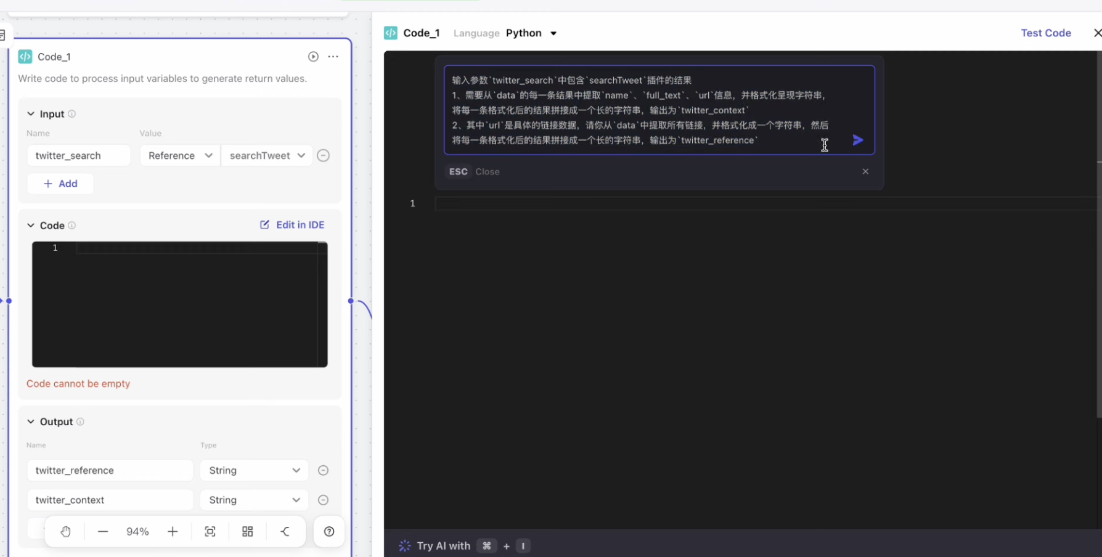Collapse the Input section

click(x=31, y=114)
